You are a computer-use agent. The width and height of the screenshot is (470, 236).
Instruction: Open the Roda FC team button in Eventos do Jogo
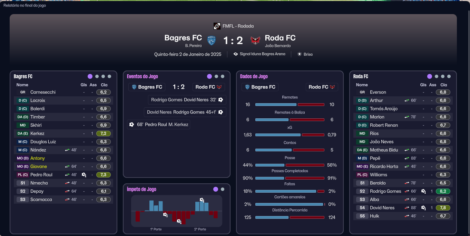pyautogui.click(x=208, y=87)
